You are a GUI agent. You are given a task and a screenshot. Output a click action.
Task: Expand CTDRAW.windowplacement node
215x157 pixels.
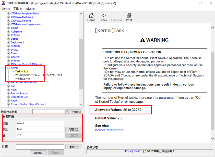[8, 24]
